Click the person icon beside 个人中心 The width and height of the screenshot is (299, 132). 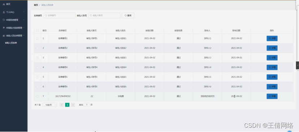[4, 12]
